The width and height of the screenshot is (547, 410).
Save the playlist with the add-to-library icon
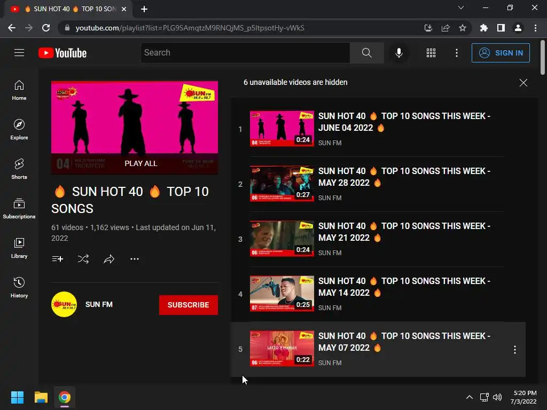coord(58,259)
